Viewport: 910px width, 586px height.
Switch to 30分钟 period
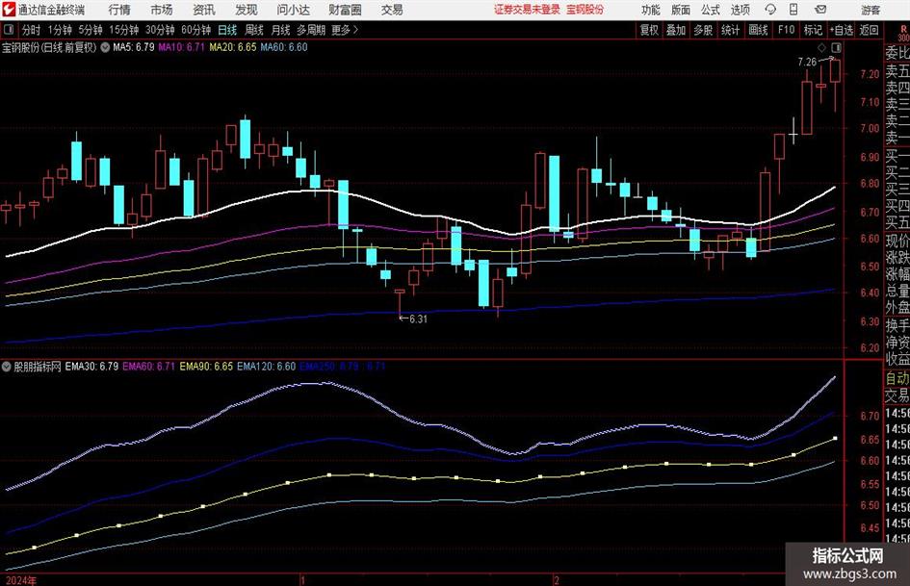(160, 30)
